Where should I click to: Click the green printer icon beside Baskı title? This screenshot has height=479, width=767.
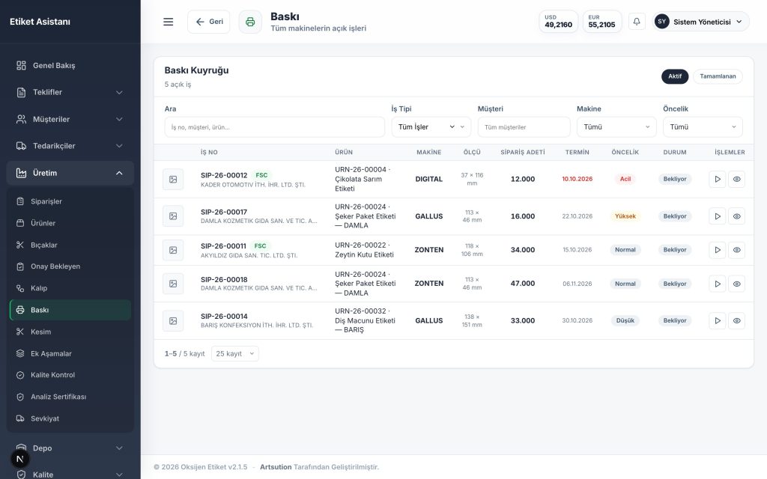coord(250,22)
